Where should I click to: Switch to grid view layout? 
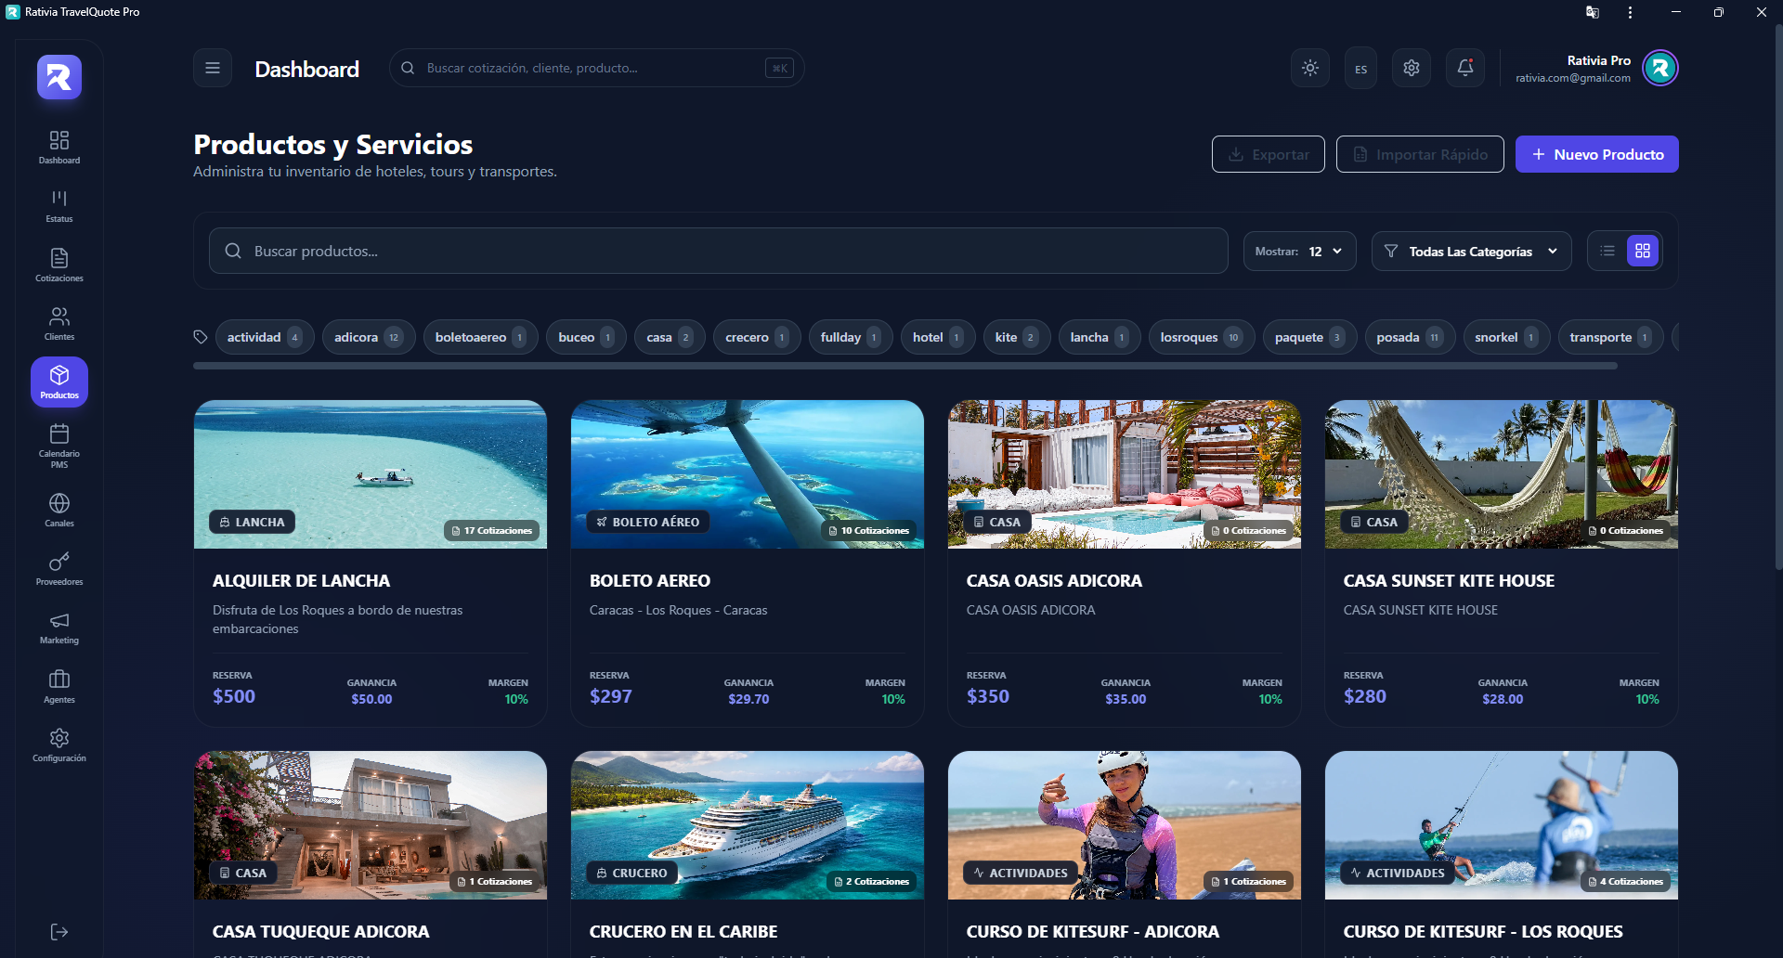click(x=1642, y=251)
